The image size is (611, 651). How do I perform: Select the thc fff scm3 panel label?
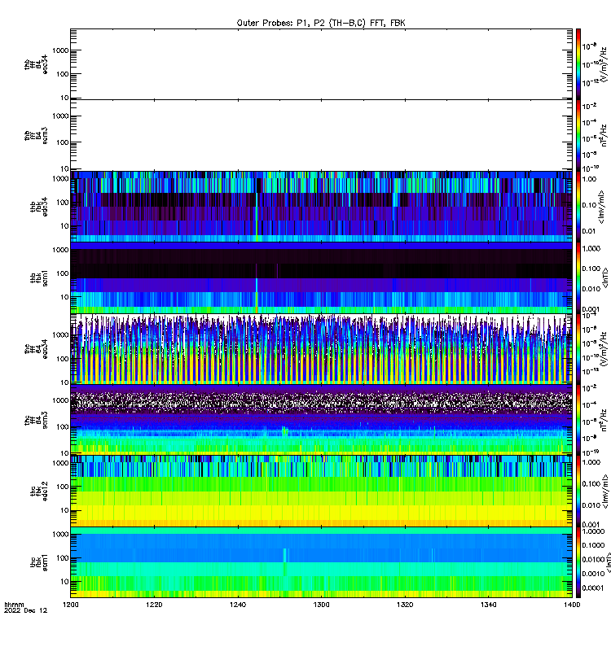pyautogui.click(x=36, y=420)
